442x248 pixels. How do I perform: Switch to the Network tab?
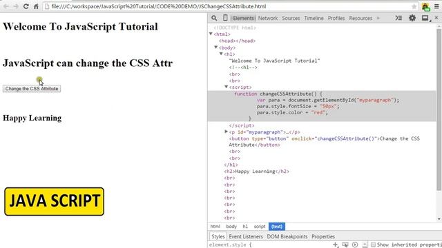point(268,18)
